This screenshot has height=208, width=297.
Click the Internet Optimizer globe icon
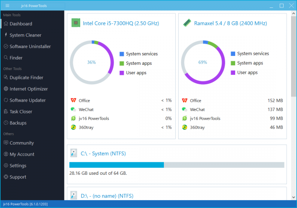point(6,89)
